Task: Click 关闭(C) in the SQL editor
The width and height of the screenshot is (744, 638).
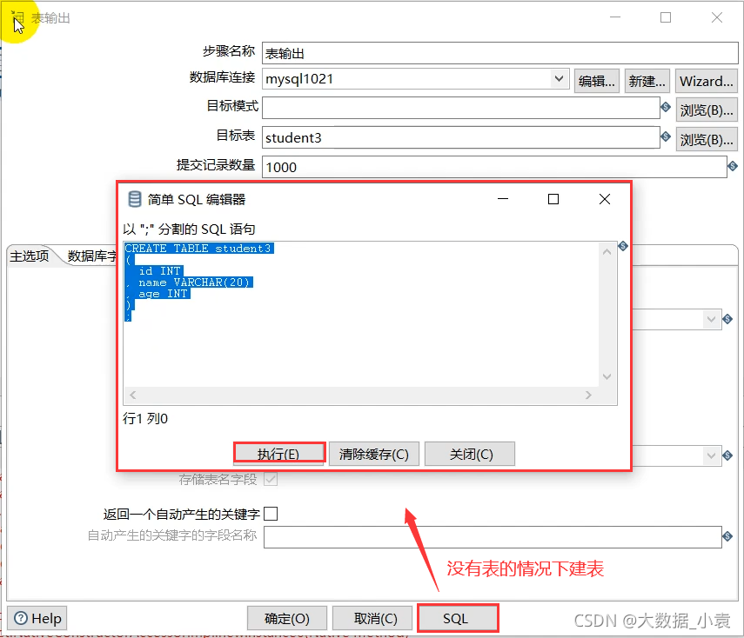Action: coord(470,454)
